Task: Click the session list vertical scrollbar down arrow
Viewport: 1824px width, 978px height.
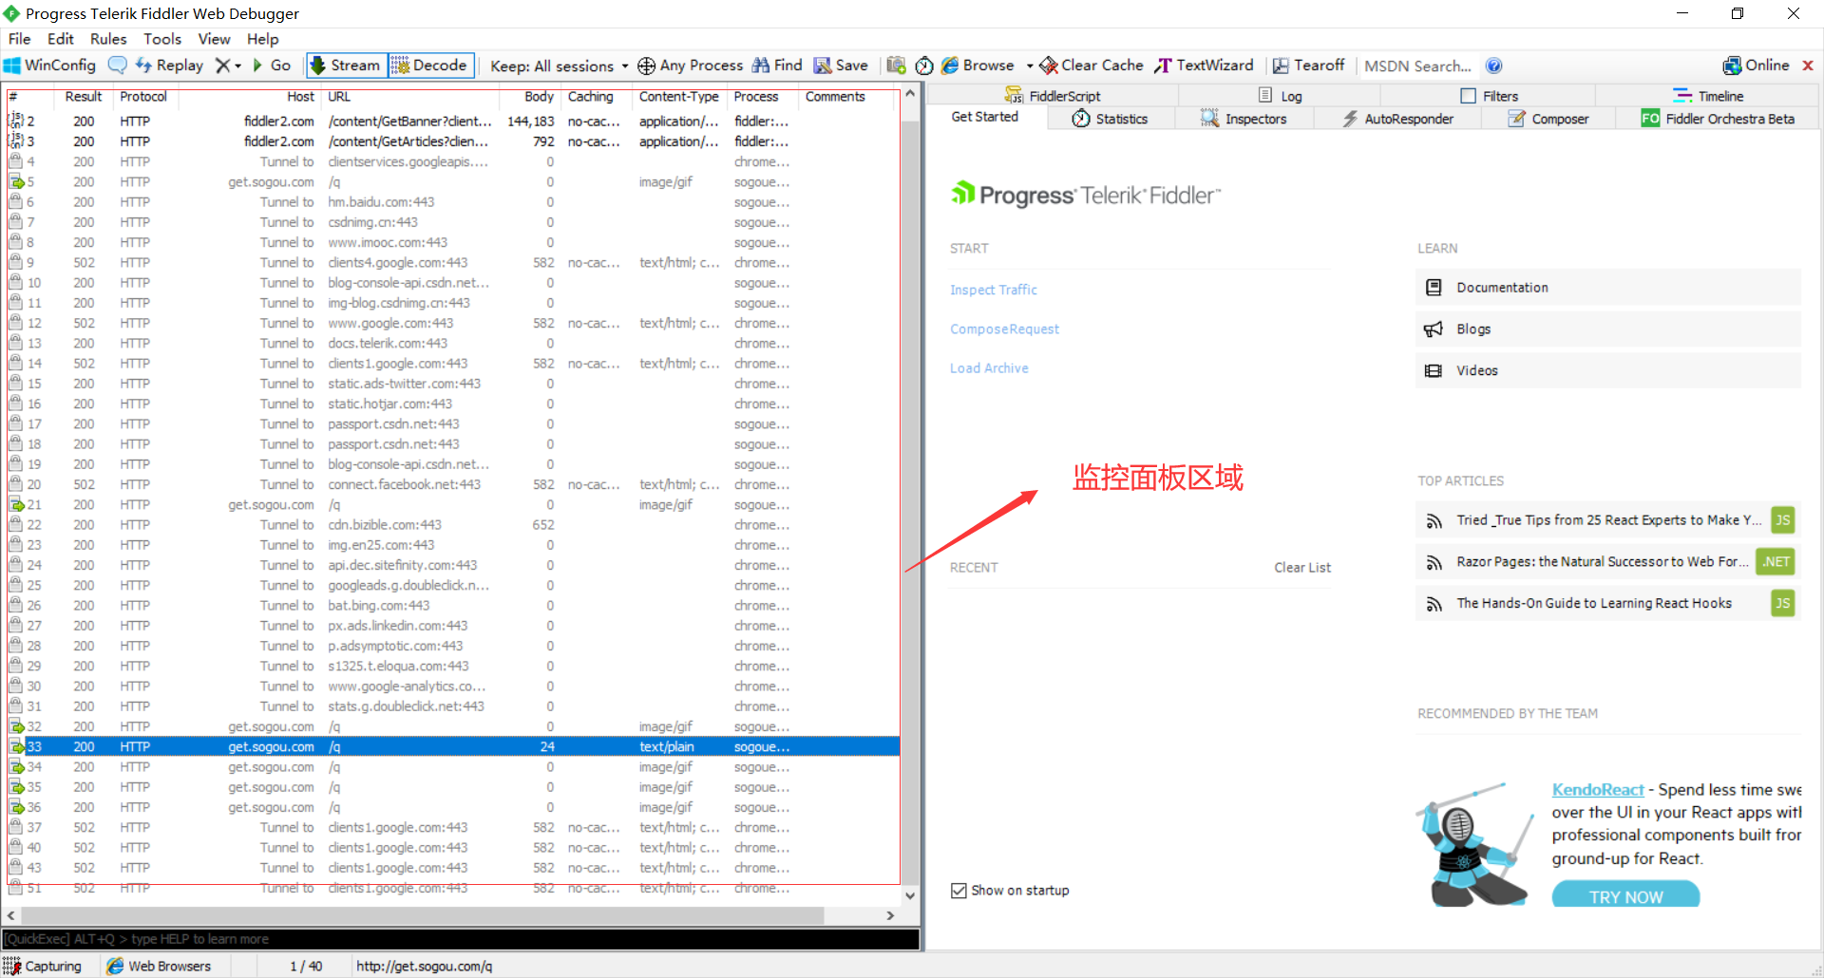Action: 910,894
